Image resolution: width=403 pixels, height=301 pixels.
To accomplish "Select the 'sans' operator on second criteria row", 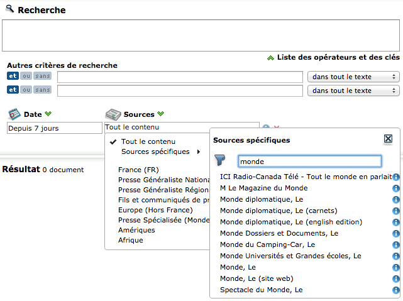I will tap(43, 90).
